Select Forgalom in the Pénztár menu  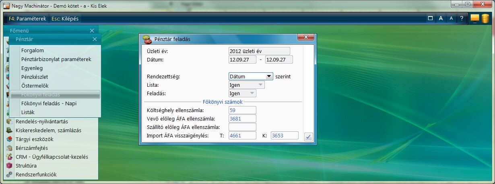click(33, 51)
